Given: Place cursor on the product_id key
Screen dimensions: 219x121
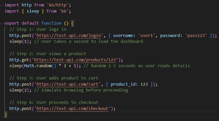Looking at the screenshot, I should click(123, 84).
